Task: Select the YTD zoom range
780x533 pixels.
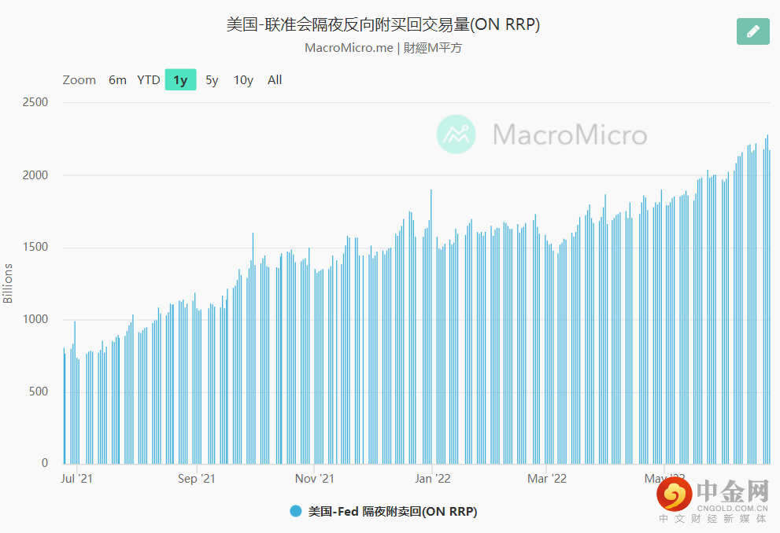Action: pos(148,80)
